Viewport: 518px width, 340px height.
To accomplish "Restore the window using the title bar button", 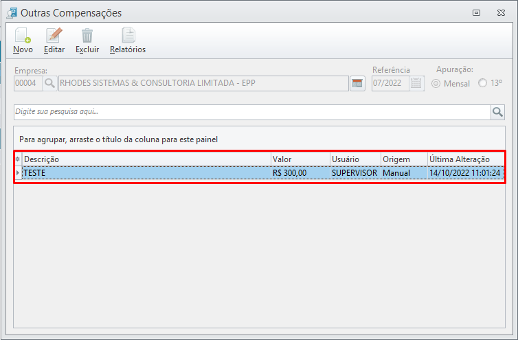I will click(x=476, y=13).
